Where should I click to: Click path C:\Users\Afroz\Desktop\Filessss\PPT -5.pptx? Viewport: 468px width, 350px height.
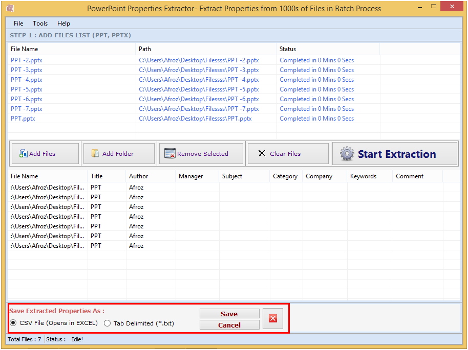[x=199, y=89]
